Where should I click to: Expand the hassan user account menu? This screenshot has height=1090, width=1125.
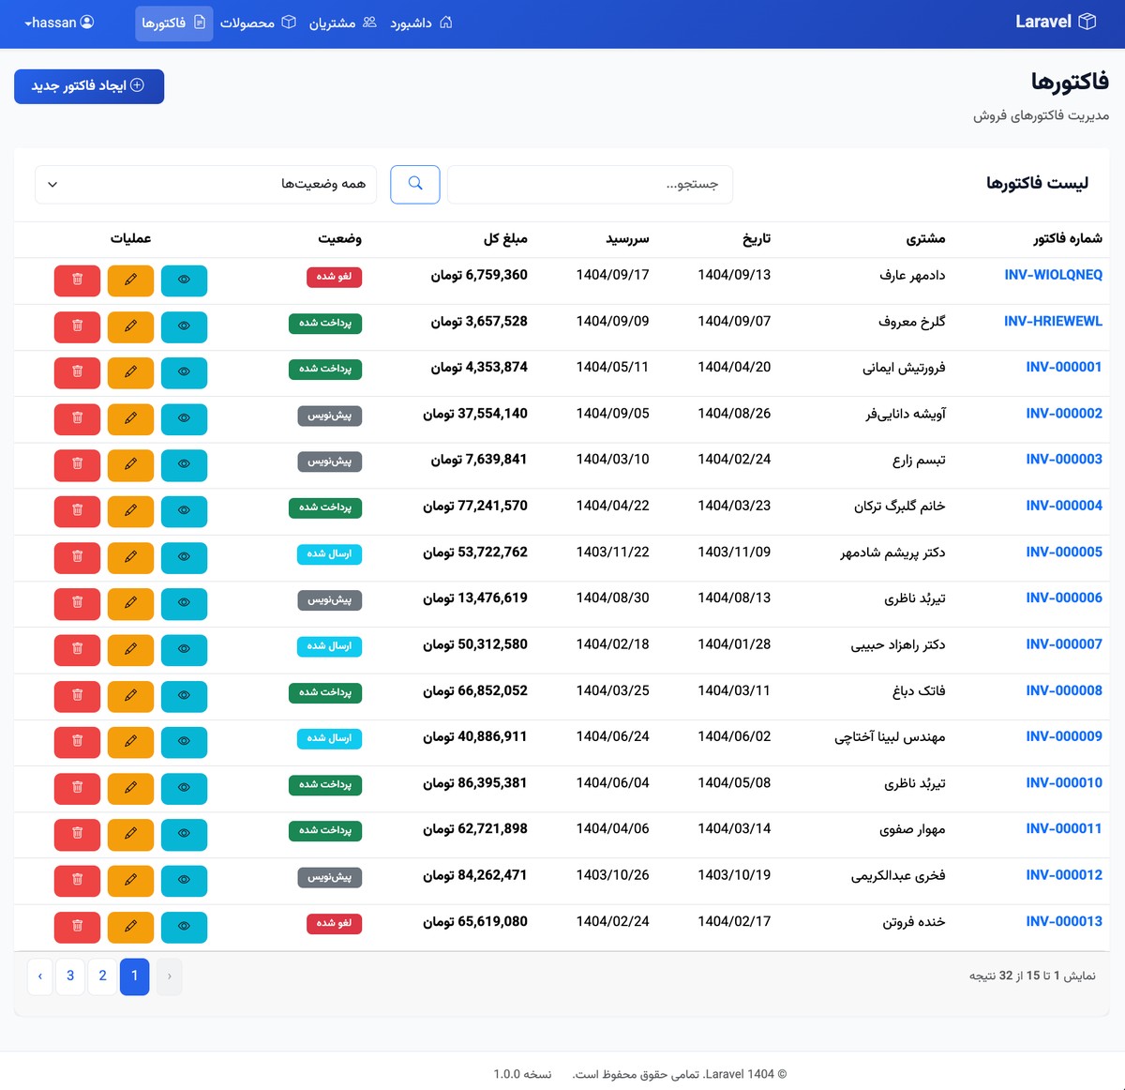point(58,23)
